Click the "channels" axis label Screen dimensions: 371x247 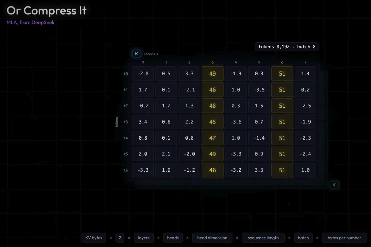tap(151, 54)
